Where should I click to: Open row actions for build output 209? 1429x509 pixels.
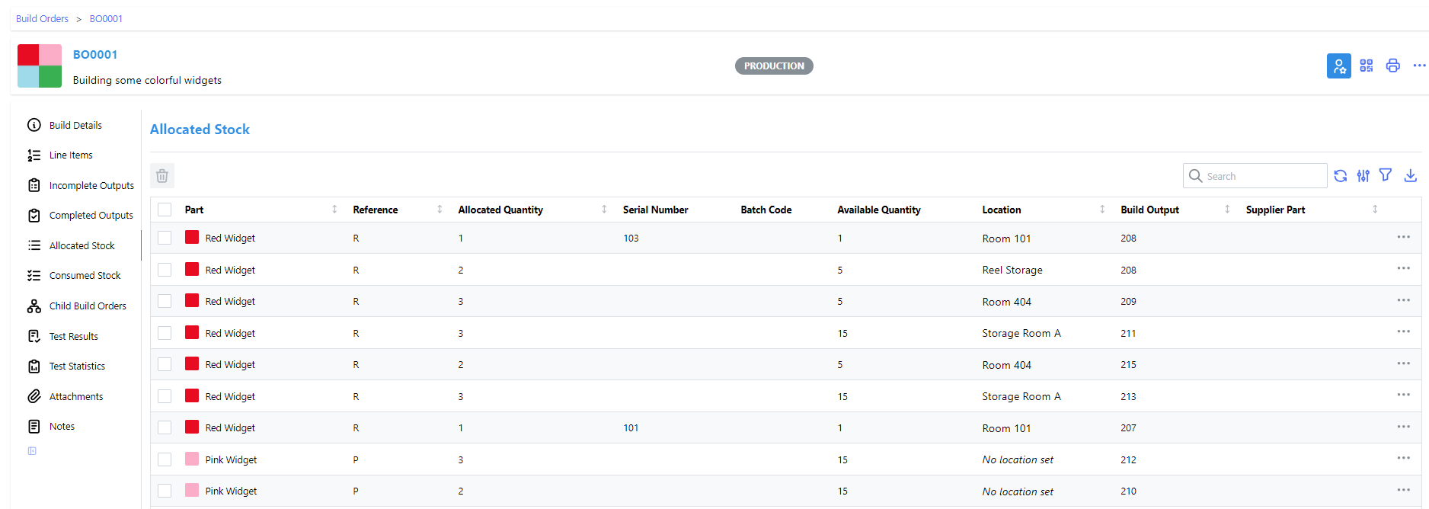(x=1404, y=300)
